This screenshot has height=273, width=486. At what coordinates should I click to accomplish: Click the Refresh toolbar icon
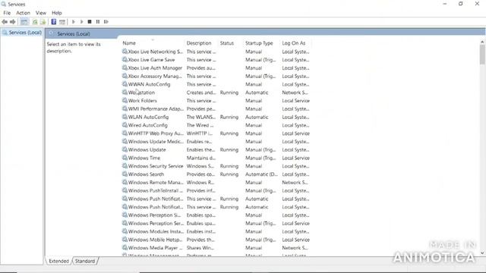[x=35, y=22]
